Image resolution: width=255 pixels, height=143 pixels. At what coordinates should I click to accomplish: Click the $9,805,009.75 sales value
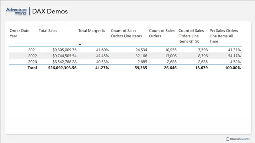[65, 50]
